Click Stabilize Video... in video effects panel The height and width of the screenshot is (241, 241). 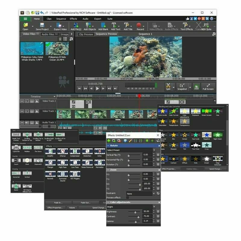[x=192, y=169]
